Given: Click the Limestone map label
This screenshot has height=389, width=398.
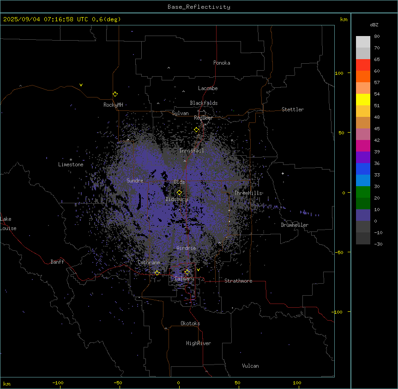Looking at the screenshot, I should (71, 164).
